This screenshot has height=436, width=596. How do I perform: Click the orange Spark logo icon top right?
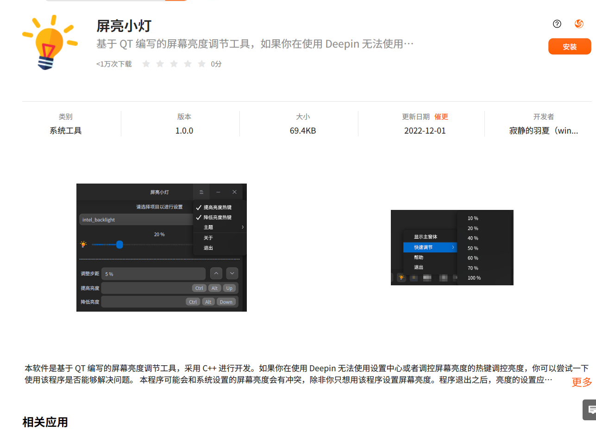(x=579, y=24)
